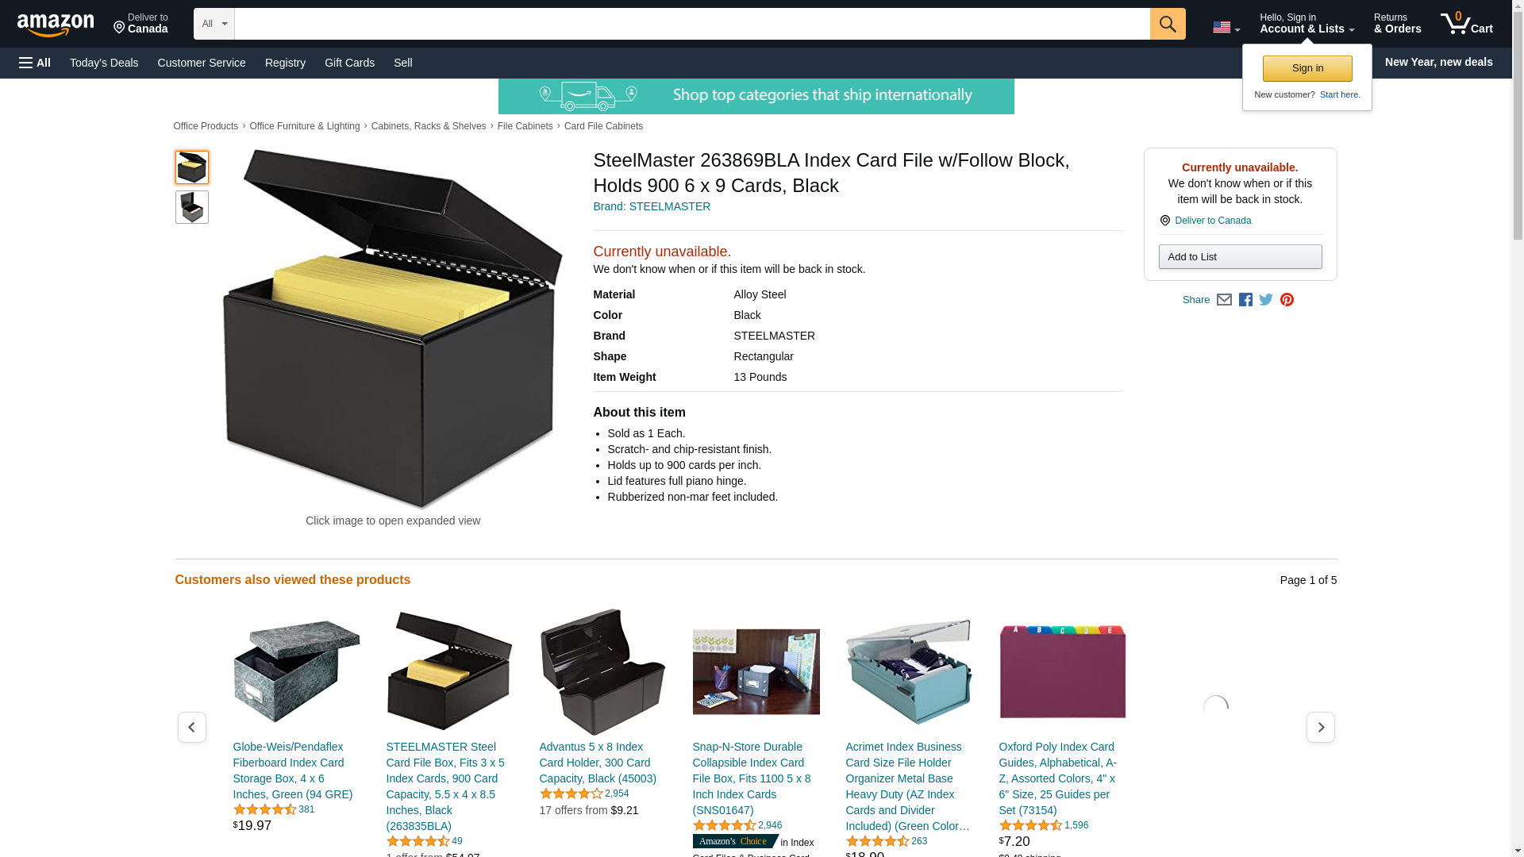Screen dimensions: 1524x857
Task: Click the search magnifier button
Action: pyautogui.click(x=1167, y=24)
